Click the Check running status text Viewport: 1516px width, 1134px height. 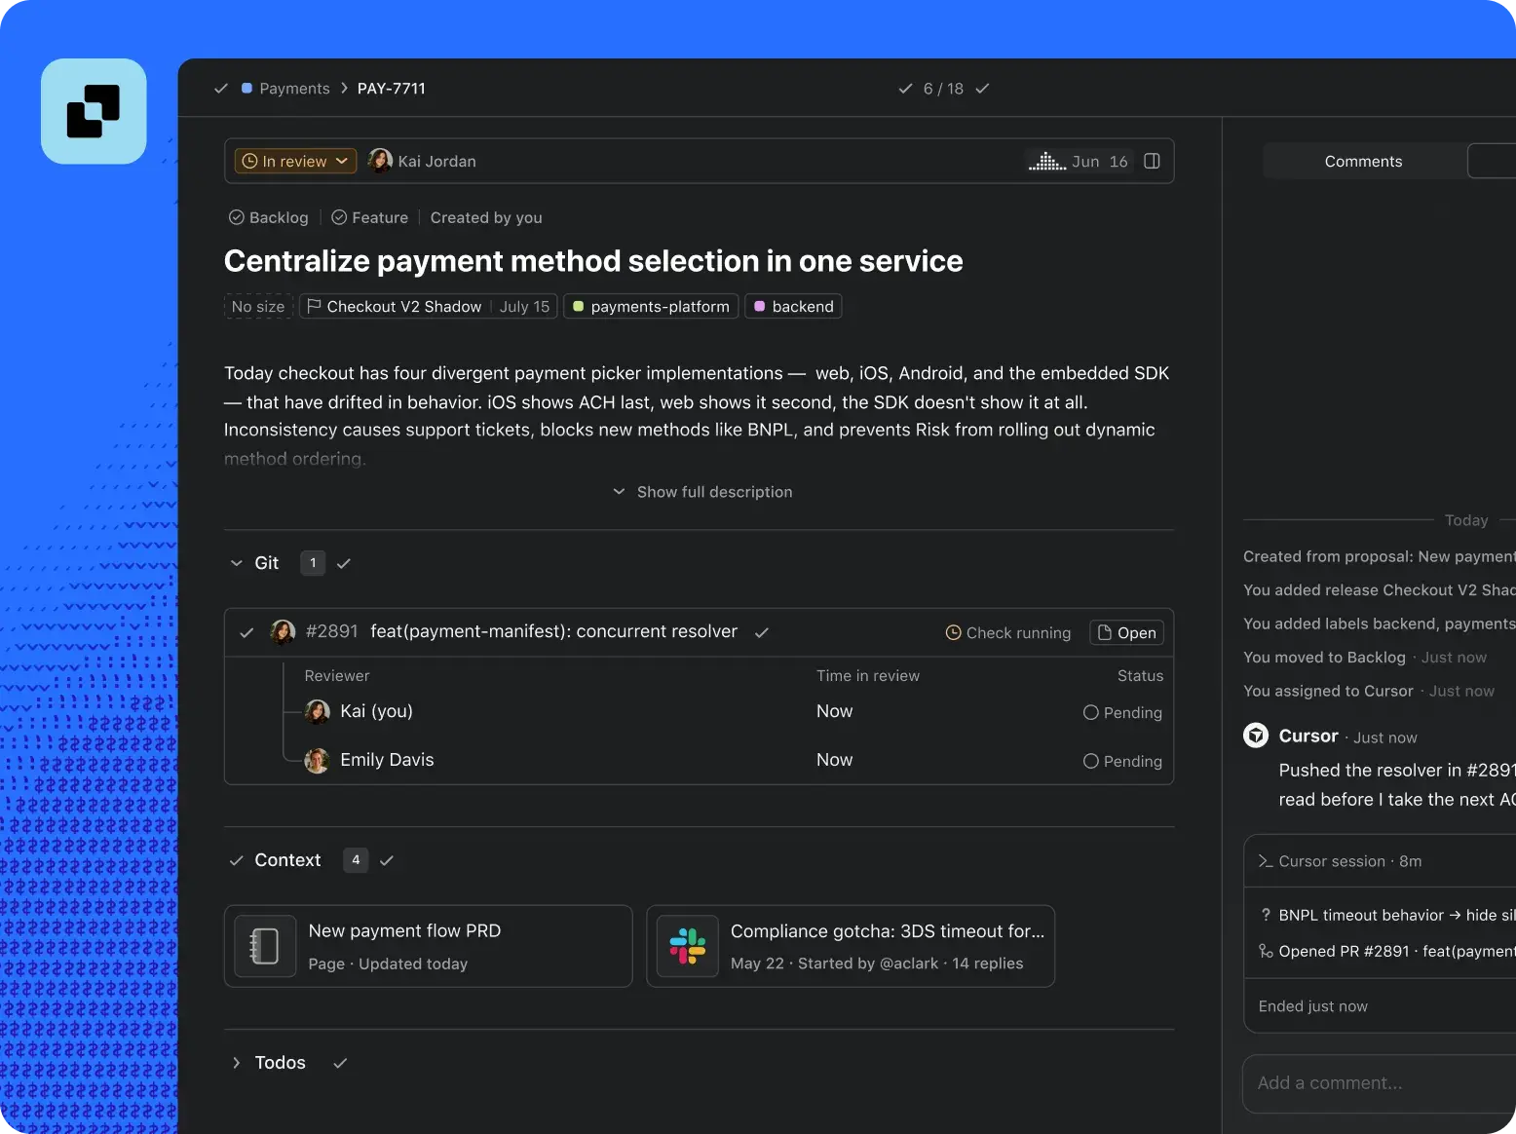[1018, 633]
